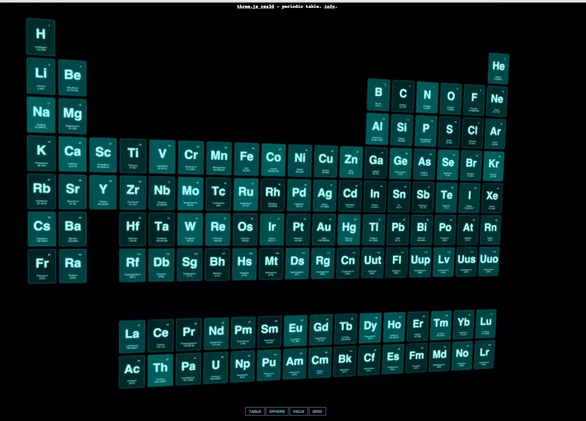Click the Lawrencium (Lr) element tile
Viewport: 586px width, 421px height.
485,354
